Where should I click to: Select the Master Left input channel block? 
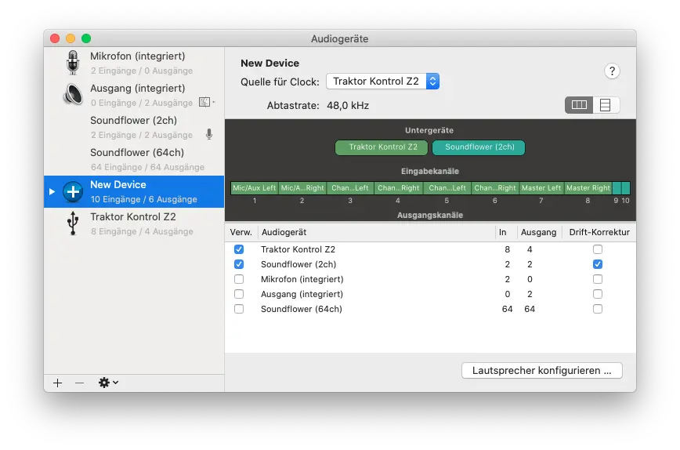(541, 188)
